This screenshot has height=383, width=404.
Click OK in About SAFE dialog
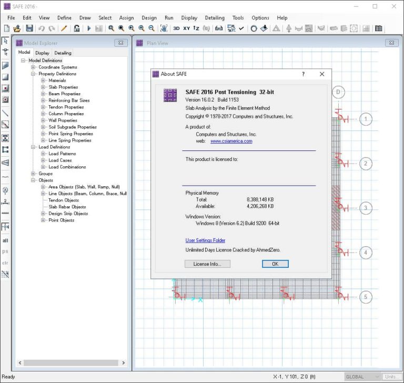pyautogui.click(x=275, y=264)
